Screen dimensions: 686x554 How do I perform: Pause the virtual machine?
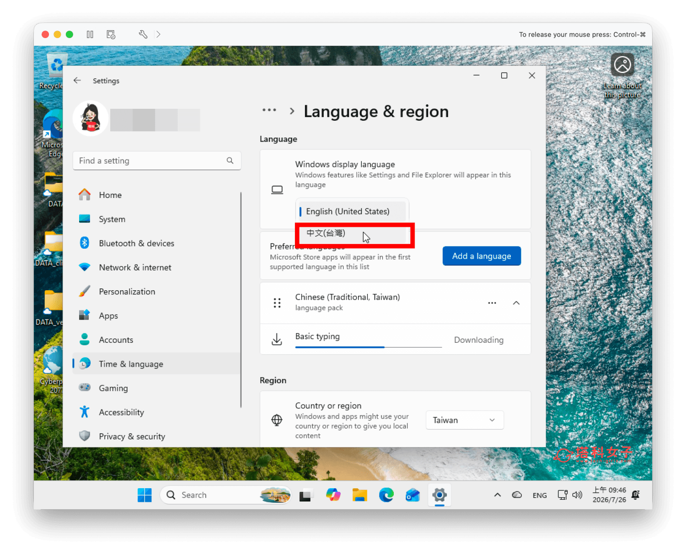[x=90, y=34]
